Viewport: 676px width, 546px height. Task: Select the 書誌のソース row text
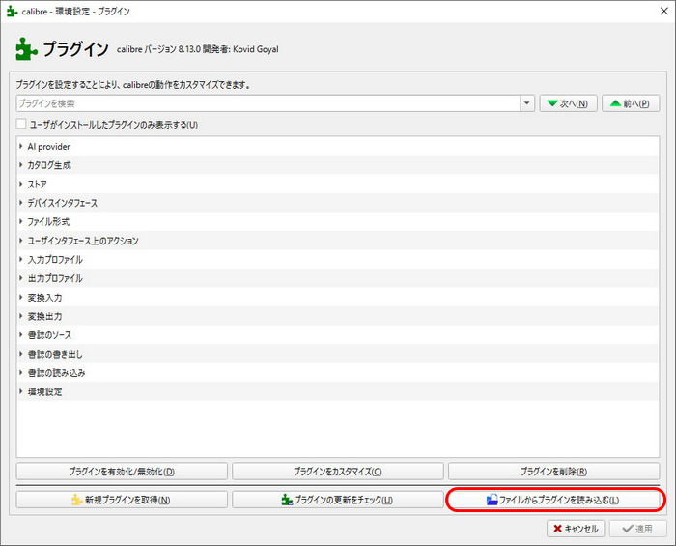(49, 335)
